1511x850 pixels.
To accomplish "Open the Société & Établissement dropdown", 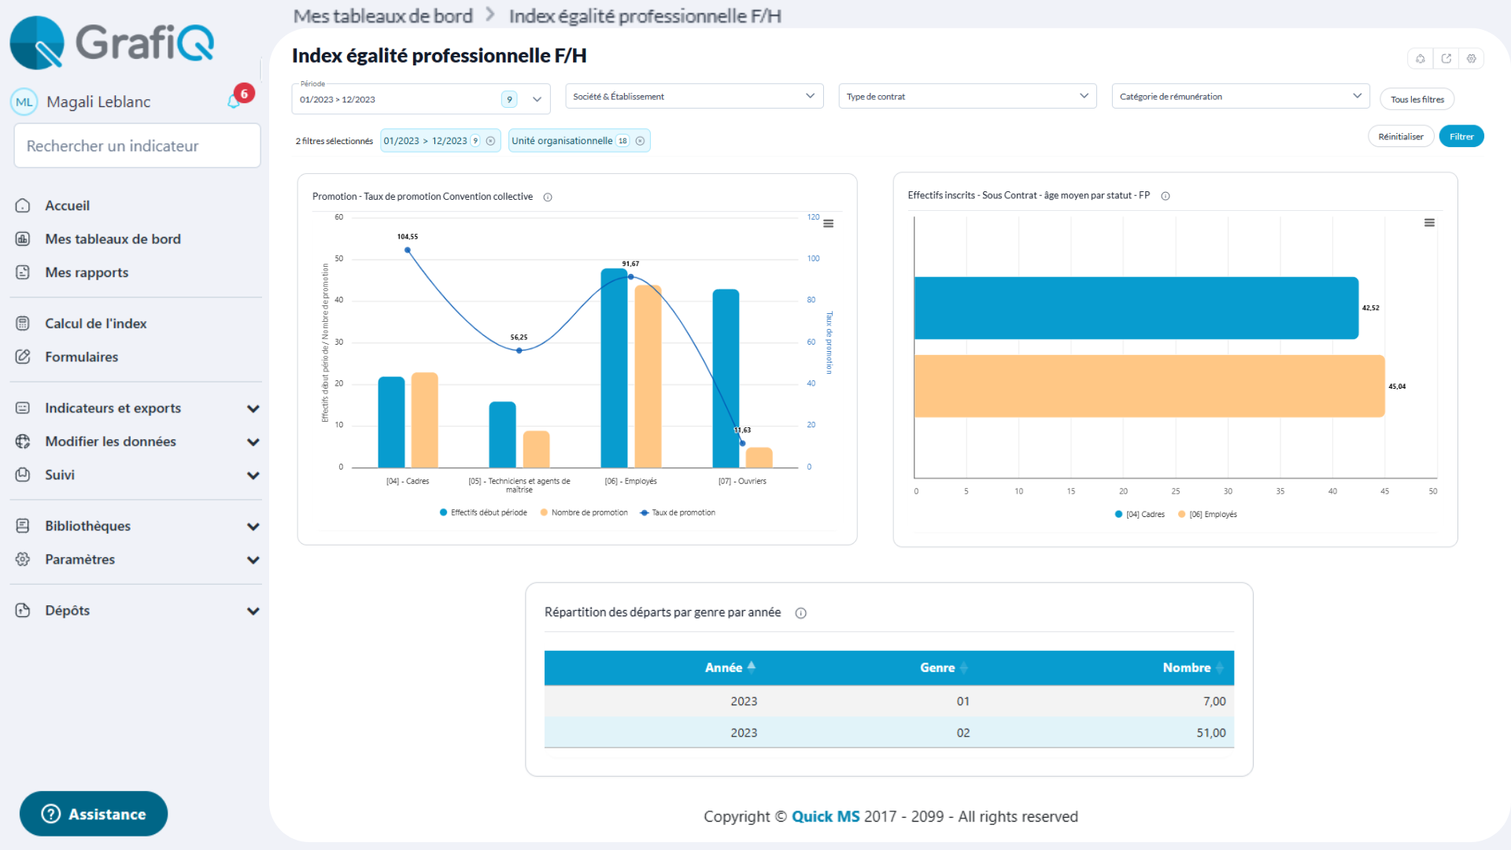I will pyautogui.click(x=693, y=96).
